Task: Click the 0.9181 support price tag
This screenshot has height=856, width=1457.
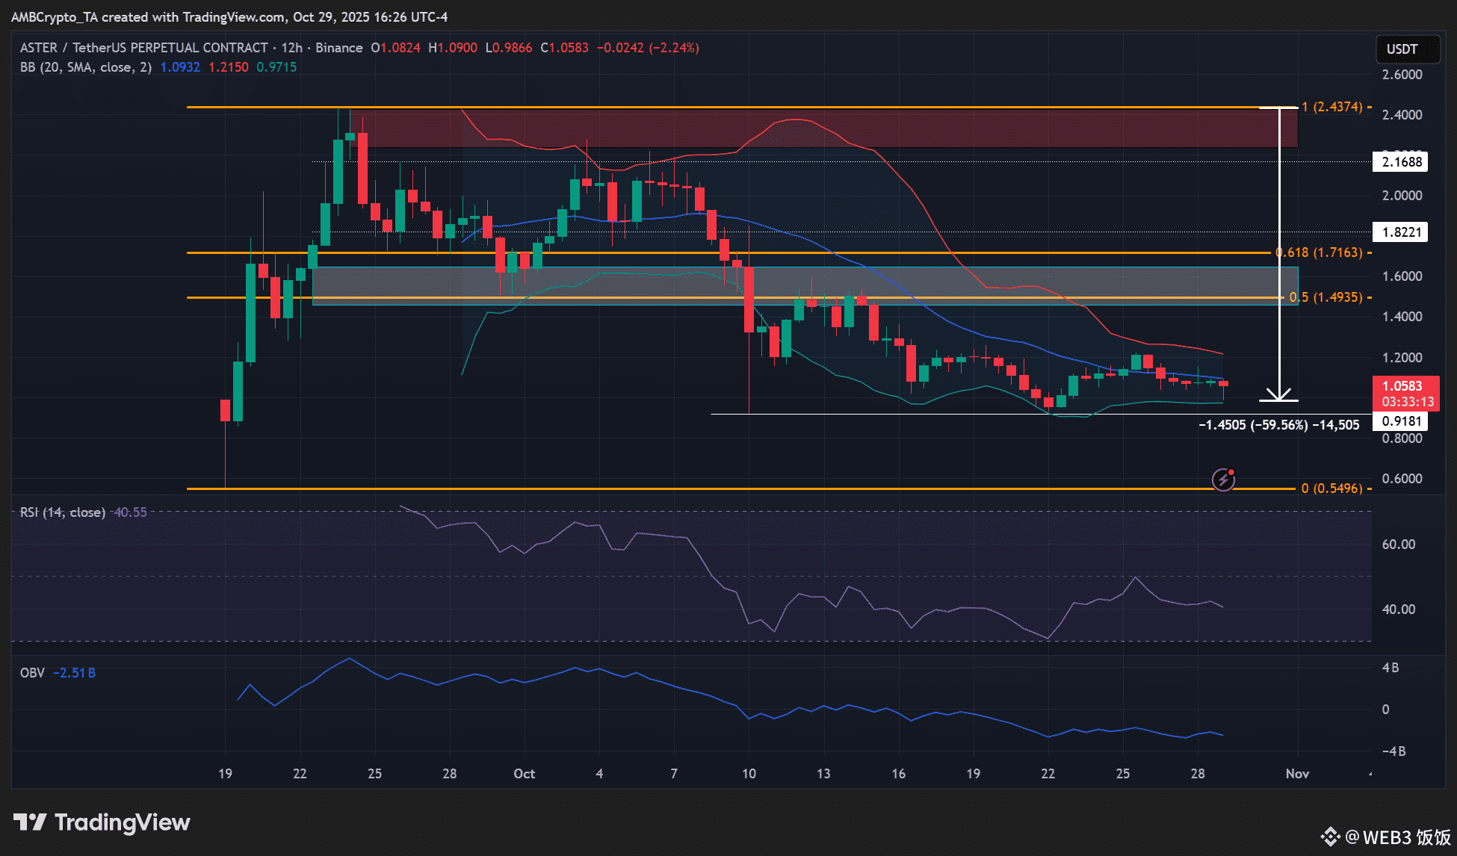Action: click(1400, 421)
